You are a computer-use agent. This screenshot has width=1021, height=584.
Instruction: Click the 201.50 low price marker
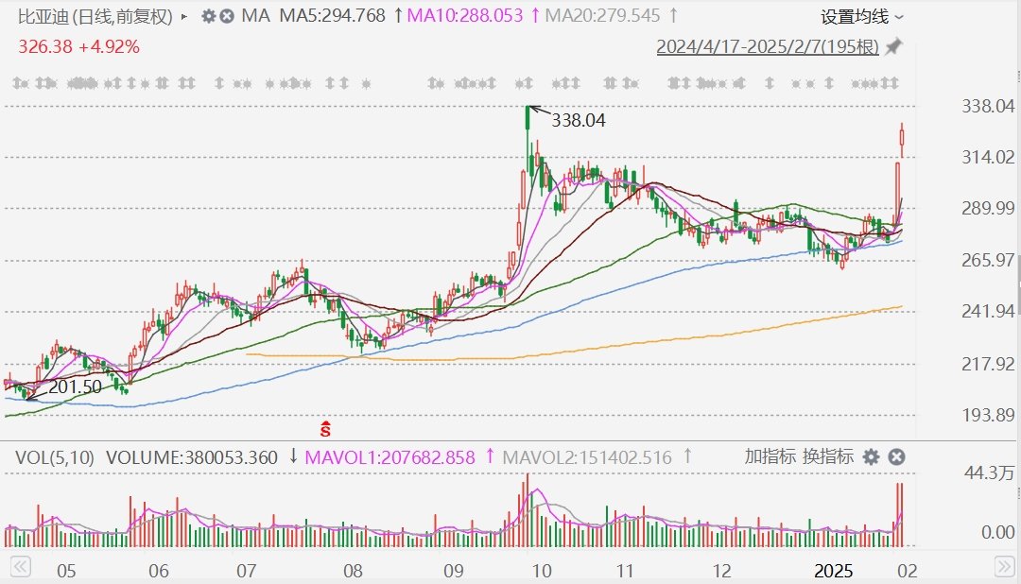click(74, 388)
